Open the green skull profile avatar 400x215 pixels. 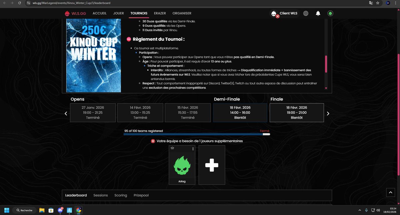pos(330,13)
